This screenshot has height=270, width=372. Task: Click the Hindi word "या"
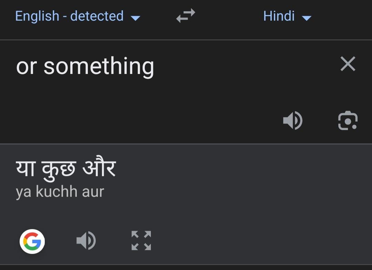click(x=25, y=169)
